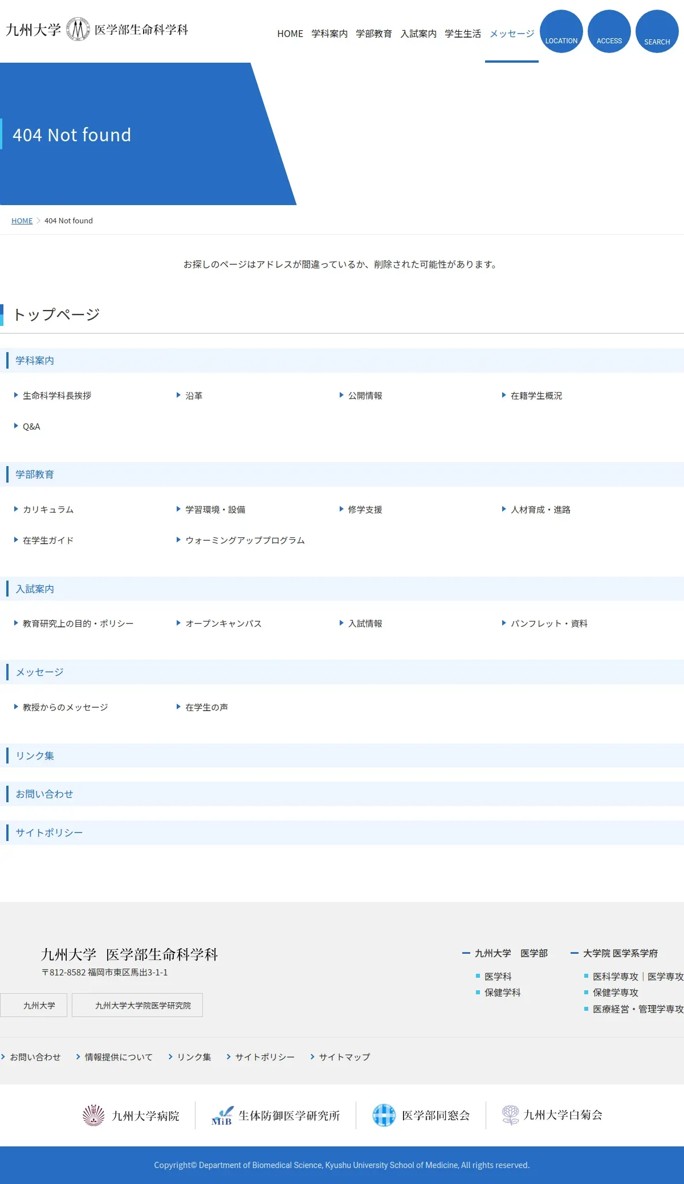Open the 医科学専攻 footer link
Image resolution: width=684 pixels, height=1184 pixels.
(x=616, y=977)
